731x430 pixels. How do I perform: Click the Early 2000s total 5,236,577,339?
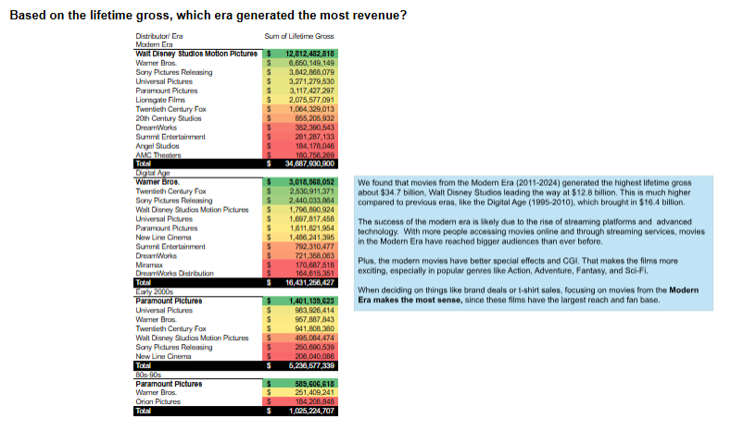coord(311,366)
